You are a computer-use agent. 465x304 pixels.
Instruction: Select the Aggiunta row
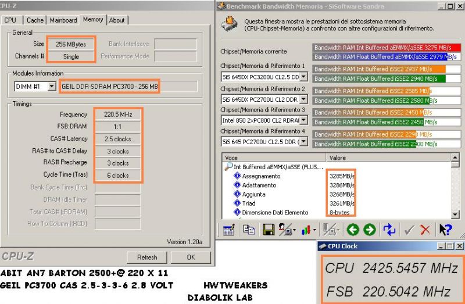(x=337, y=194)
